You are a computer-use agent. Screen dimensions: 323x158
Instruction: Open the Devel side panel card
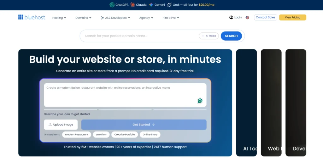(x=296, y=102)
